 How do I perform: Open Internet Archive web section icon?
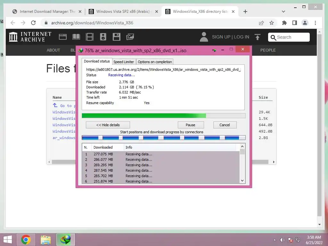(x=63, y=37)
